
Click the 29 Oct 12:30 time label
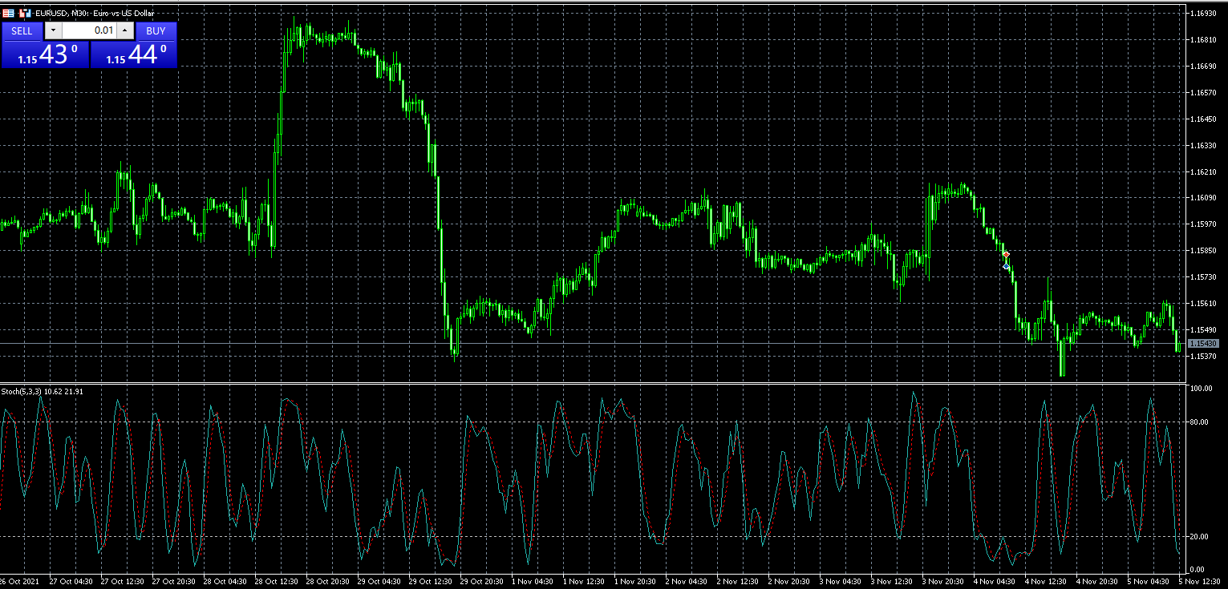coord(431,581)
